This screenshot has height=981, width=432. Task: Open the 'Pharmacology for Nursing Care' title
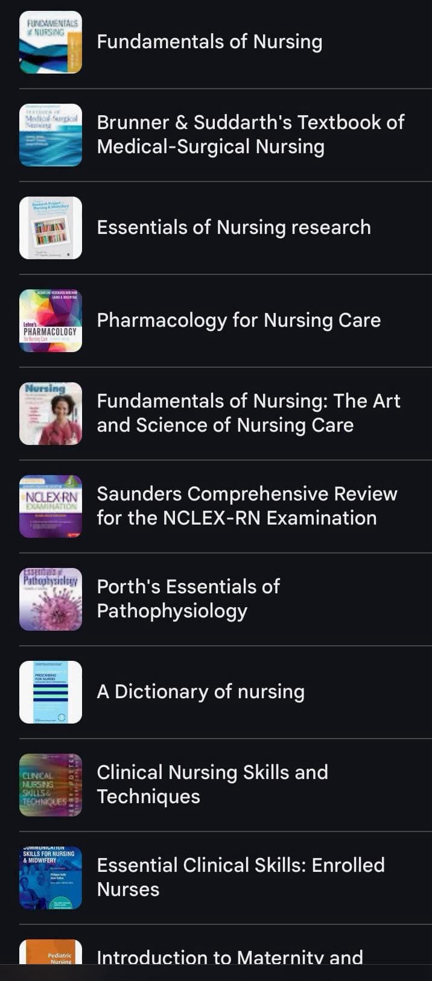pyautogui.click(x=238, y=320)
